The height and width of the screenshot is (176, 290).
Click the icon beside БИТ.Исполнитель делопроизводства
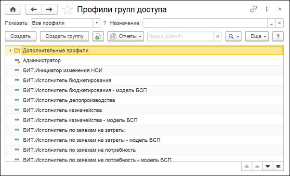pyautogui.click(x=17, y=100)
